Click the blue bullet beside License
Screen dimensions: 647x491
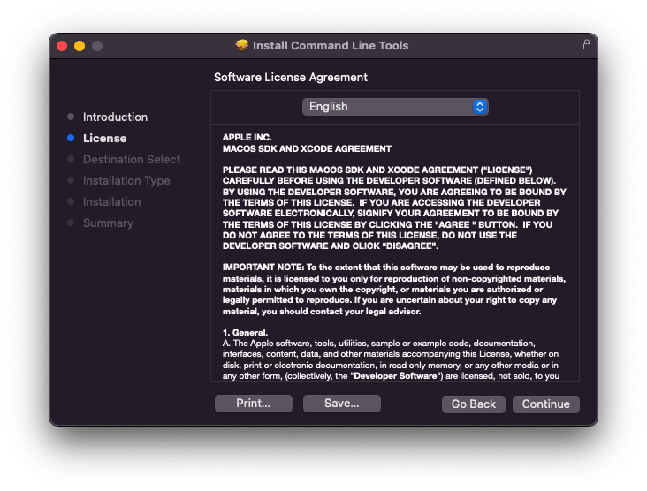[71, 138]
